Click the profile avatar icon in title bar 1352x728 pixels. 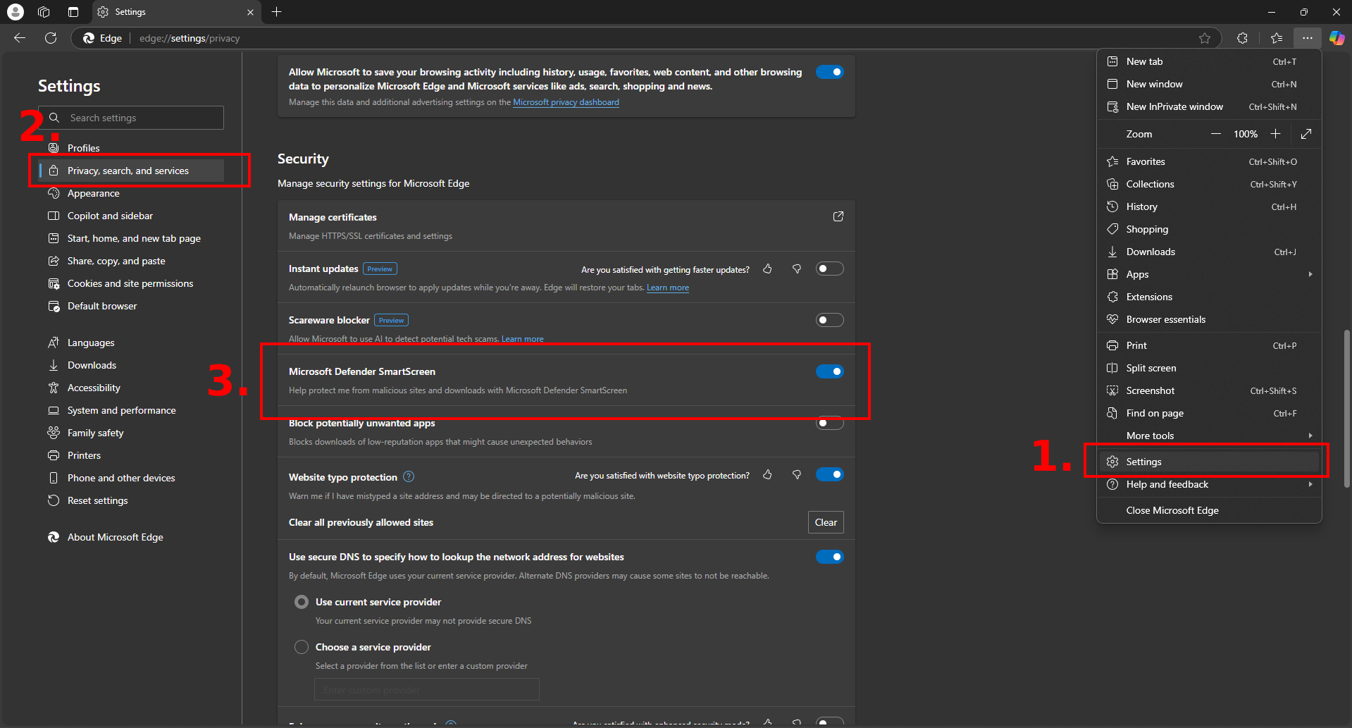point(15,12)
